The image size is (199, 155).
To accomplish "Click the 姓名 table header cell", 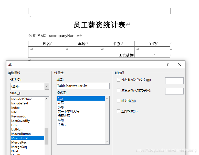I will click(46, 44).
